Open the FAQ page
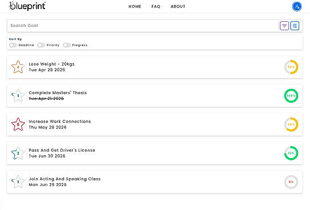This screenshot has width=310, height=210. (x=156, y=6)
